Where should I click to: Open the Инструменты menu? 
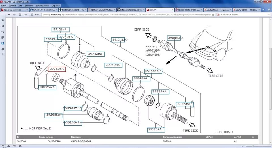tap(42, 6)
